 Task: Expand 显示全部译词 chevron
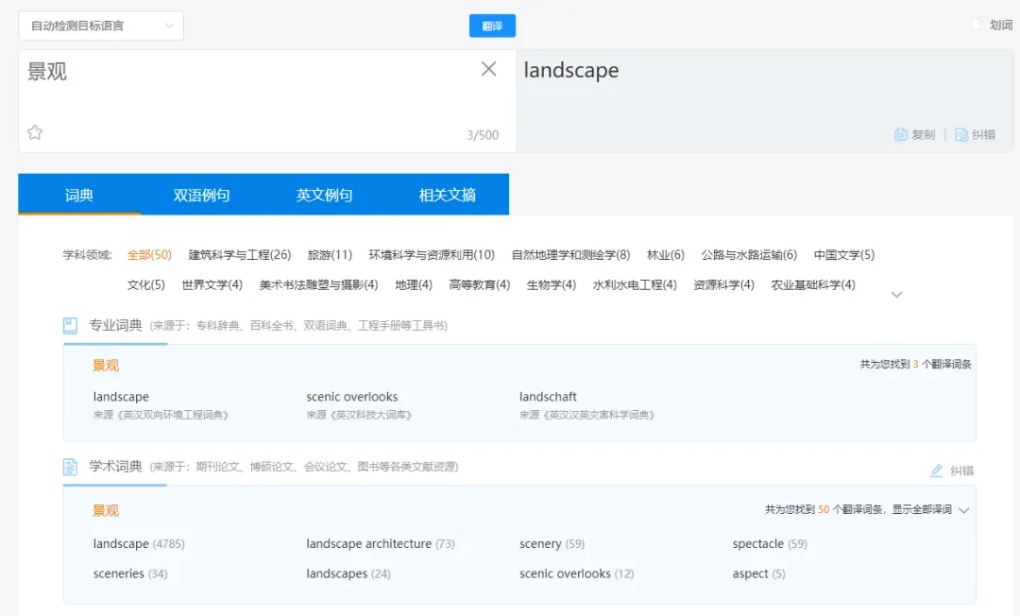[964, 510]
